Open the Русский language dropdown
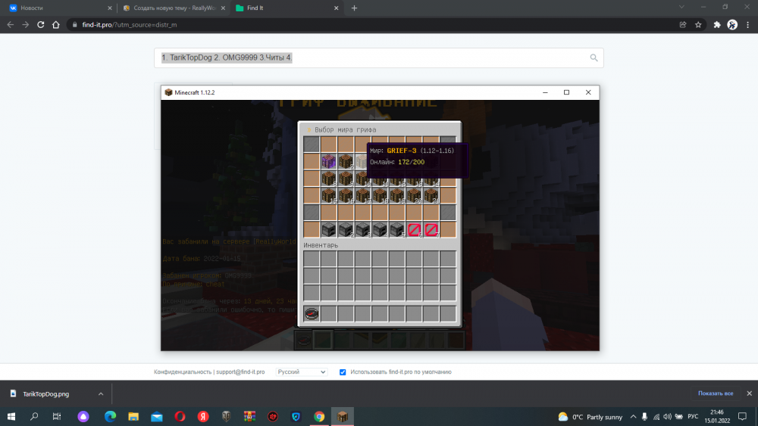This screenshot has height=426, width=758. coord(302,372)
